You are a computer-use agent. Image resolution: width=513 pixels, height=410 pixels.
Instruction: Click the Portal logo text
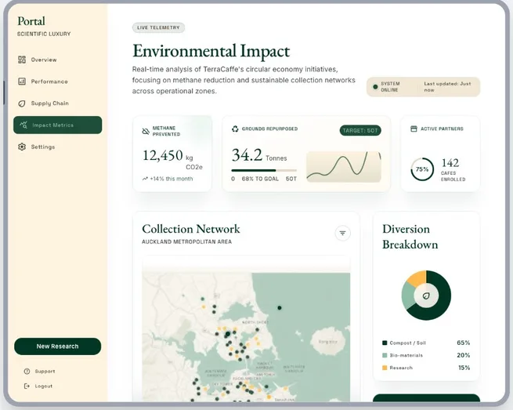pyautogui.click(x=31, y=21)
